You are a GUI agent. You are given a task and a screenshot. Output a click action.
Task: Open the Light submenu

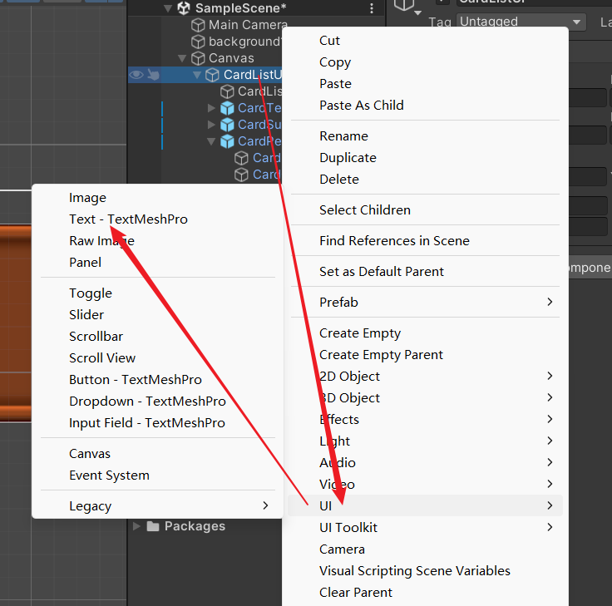tap(425, 441)
